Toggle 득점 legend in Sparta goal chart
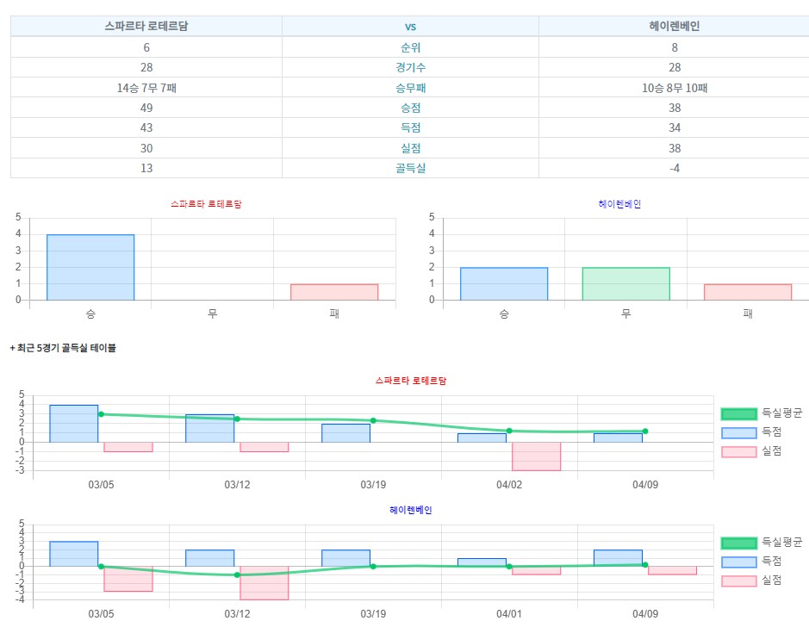 751,432
